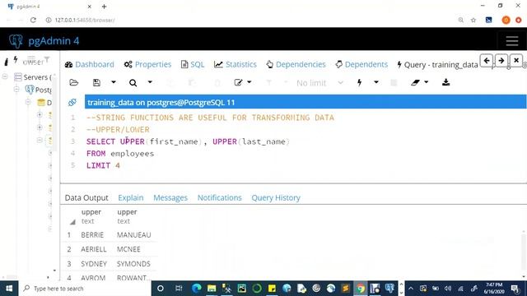Open Task View on the taskbar
Screen dimensions: 527x296
pos(179,289)
